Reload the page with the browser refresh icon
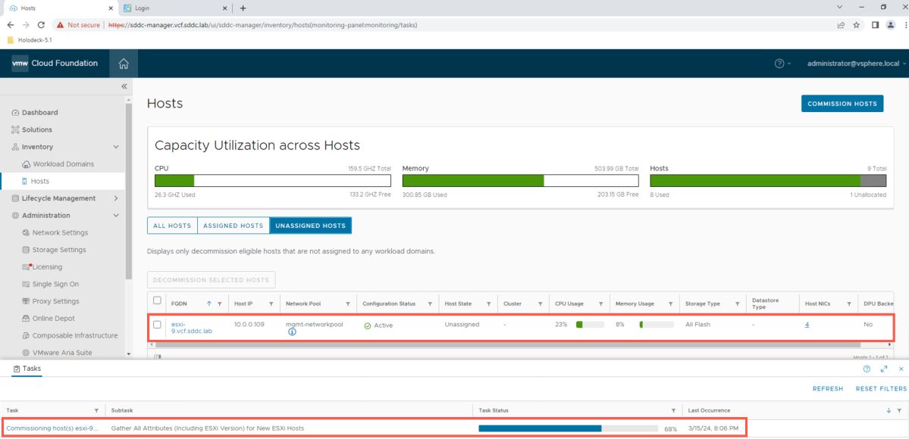 [41, 25]
